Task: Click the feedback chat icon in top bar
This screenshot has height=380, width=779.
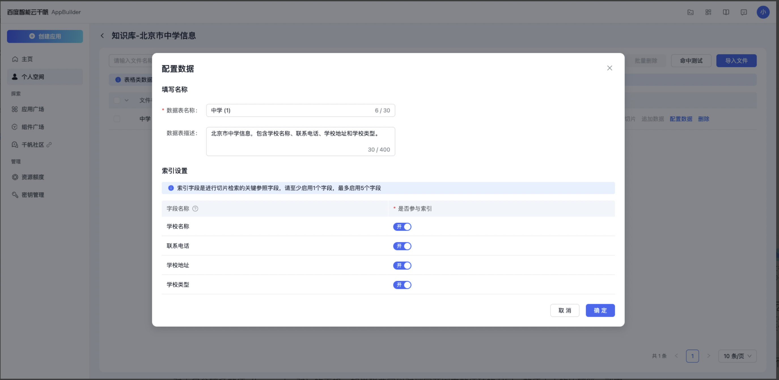Action: pyautogui.click(x=744, y=12)
